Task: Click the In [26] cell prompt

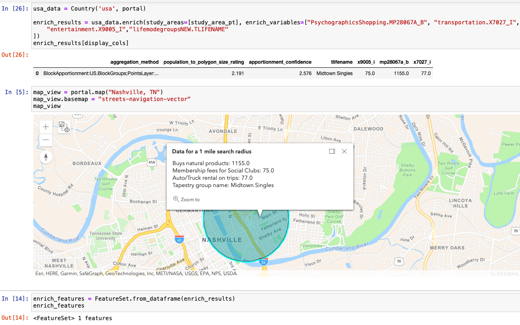Action: (x=15, y=9)
